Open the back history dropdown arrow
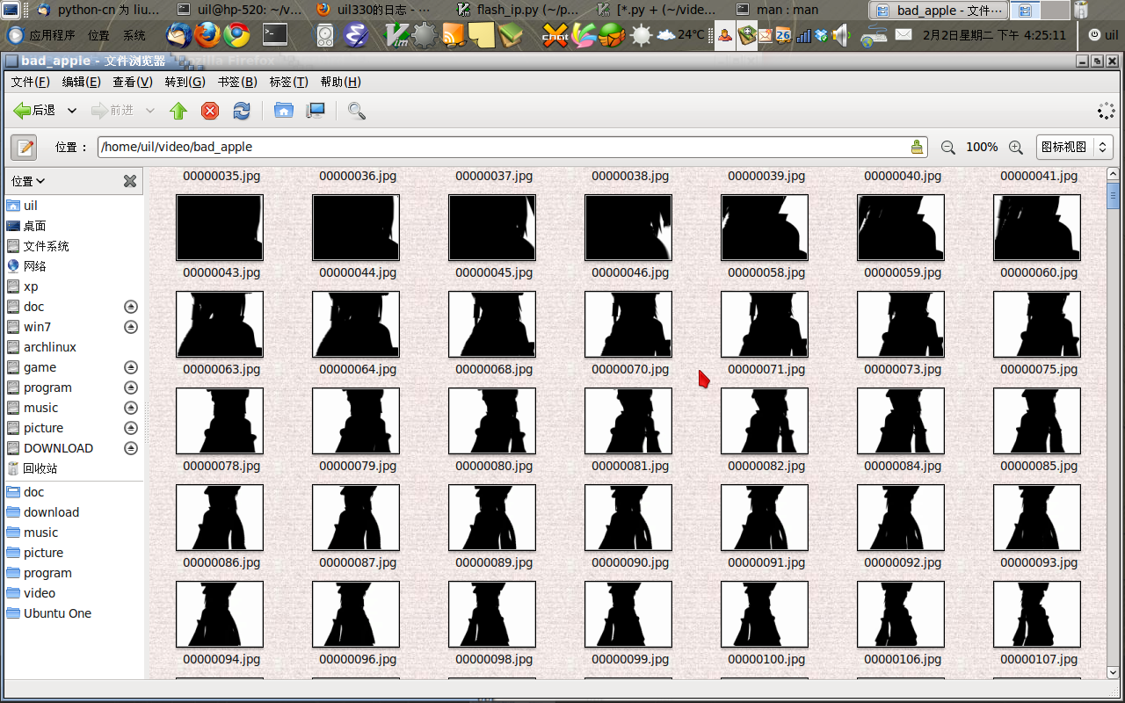 (72, 111)
